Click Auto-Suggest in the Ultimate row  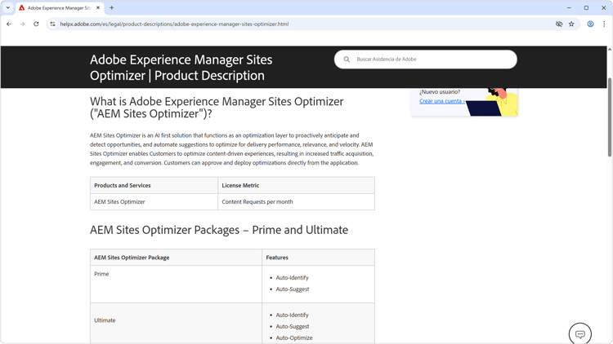293,326
